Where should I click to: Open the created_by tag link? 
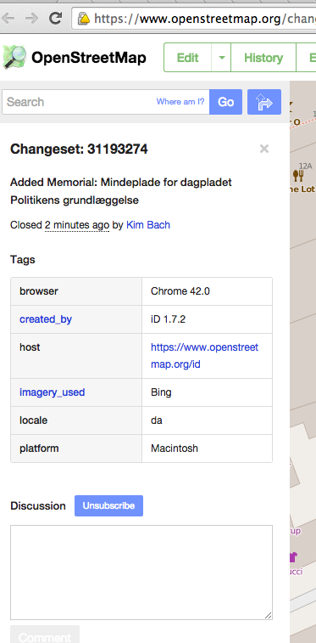(46, 319)
